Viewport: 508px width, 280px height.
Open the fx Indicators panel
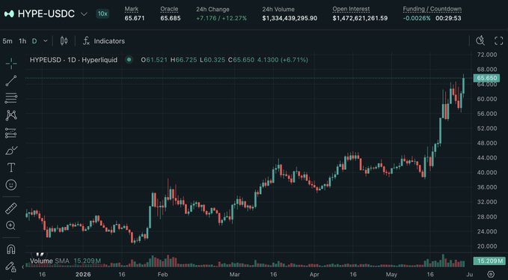(104, 41)
